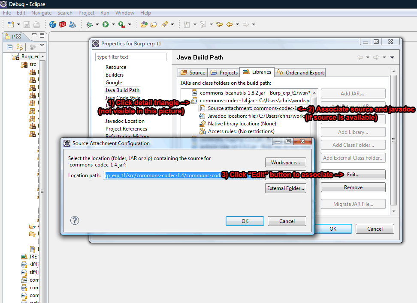
Task: Open the Run button dropdown arrow
Action: [x=113, y=24]
